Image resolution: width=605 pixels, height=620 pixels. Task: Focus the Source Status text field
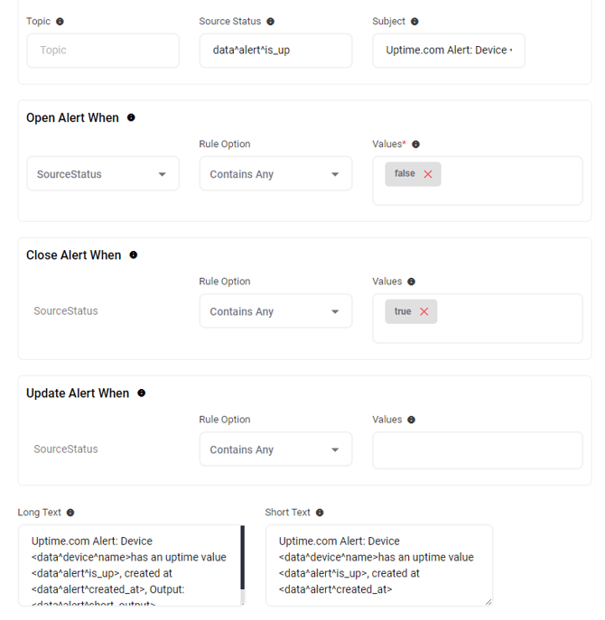275,51
